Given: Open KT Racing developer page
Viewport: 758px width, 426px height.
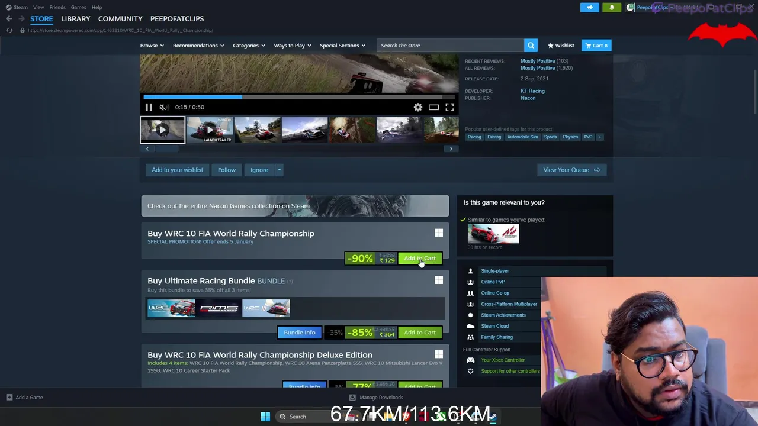Looking at the screenshot, I should click(x=532, y=91).
